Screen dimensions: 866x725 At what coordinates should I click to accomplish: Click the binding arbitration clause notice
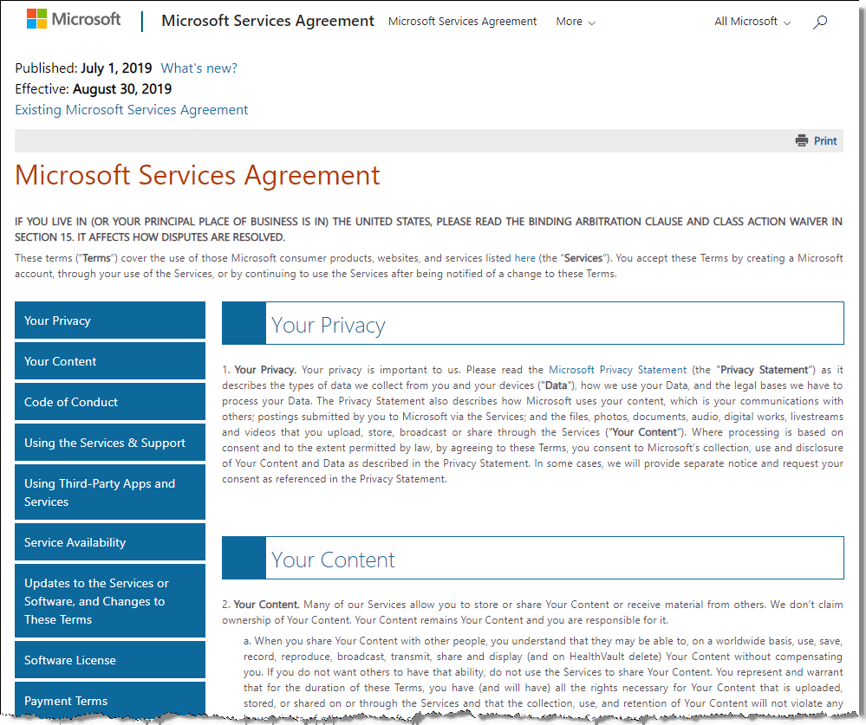click(x=428, y=229)
